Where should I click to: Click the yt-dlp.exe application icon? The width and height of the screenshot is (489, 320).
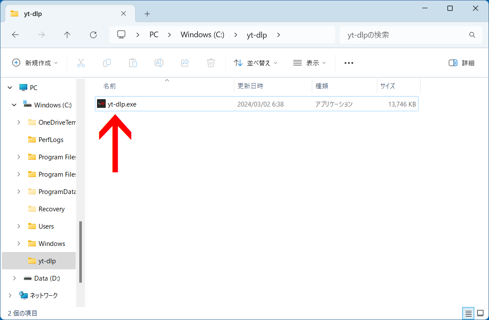101,104
